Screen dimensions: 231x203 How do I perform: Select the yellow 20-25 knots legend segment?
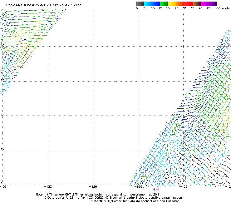click(172, 4)
